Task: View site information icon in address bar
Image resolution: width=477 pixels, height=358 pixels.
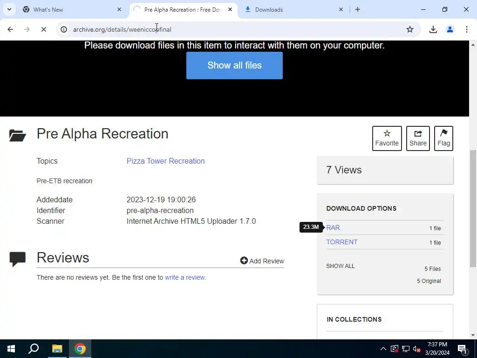Action: 63,29
